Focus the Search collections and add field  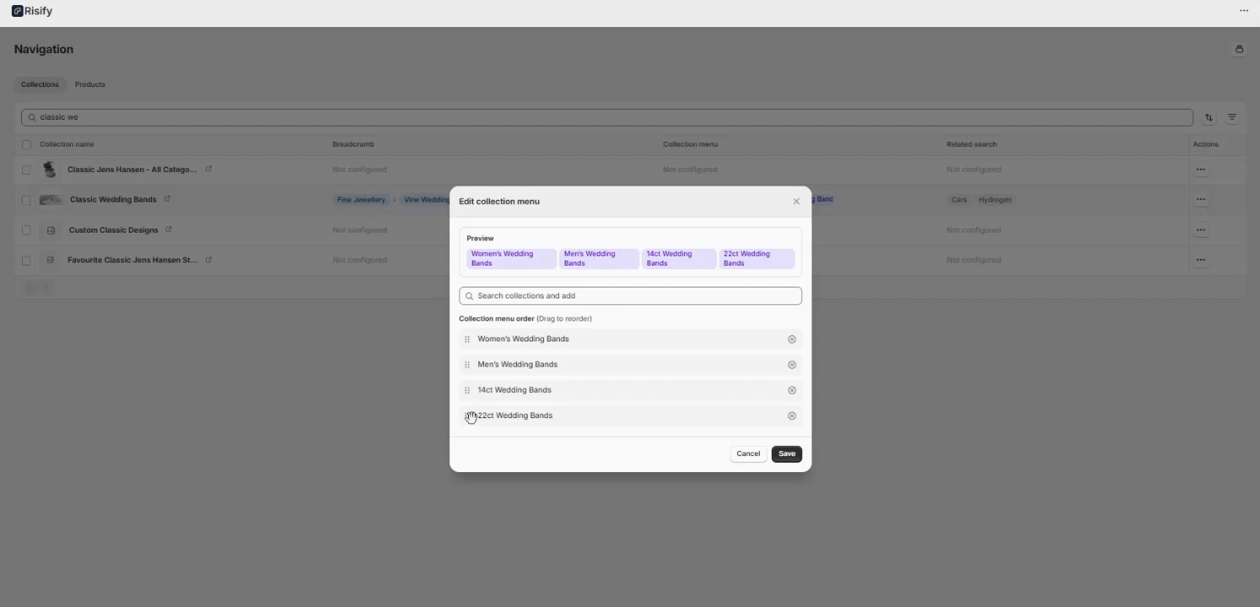click(630, 296)
